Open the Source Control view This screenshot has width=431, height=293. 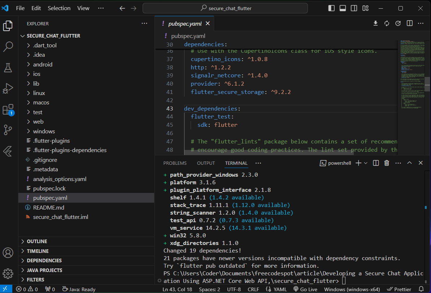click(x=8, y=130)
